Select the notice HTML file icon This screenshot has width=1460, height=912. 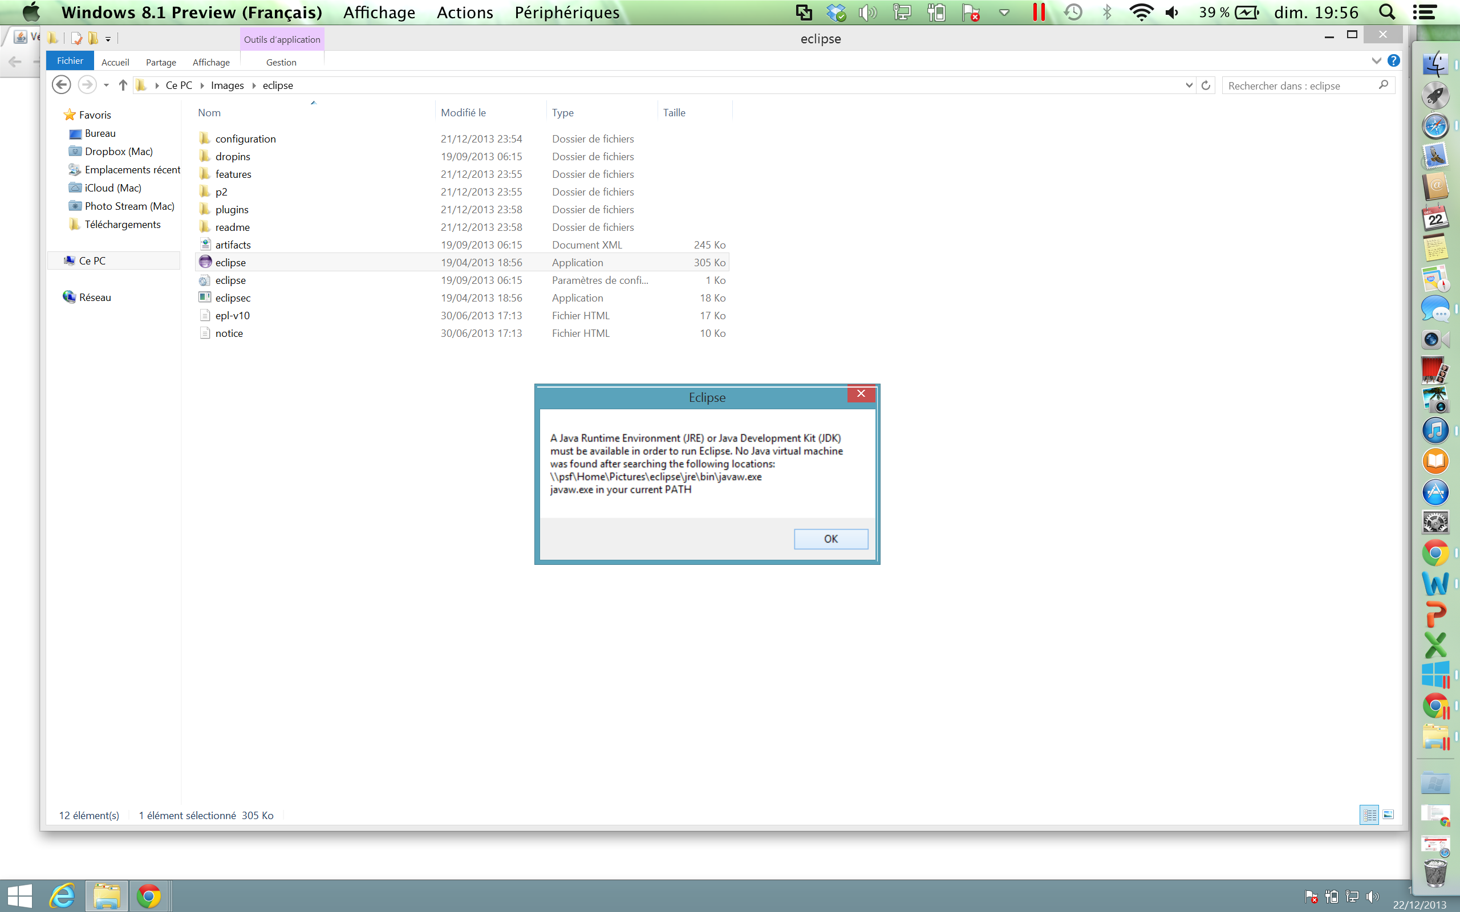point(205,333)
